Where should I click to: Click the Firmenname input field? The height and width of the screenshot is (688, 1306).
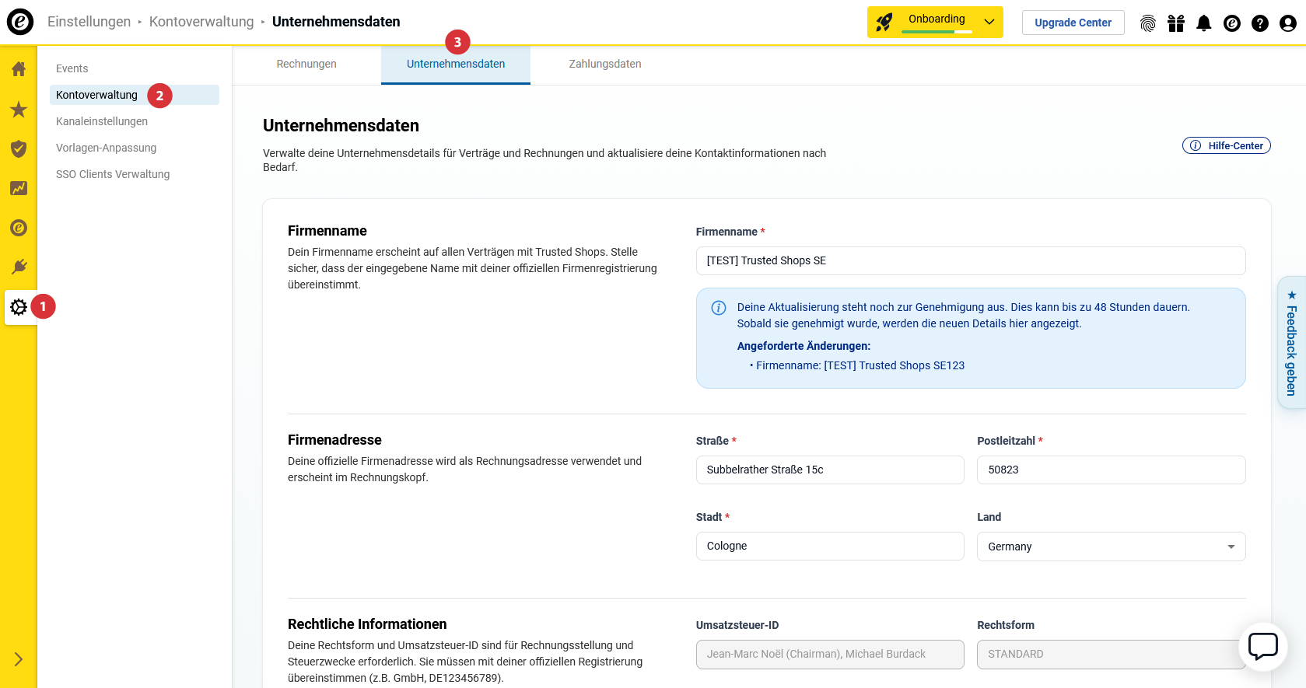click(970, 260)
